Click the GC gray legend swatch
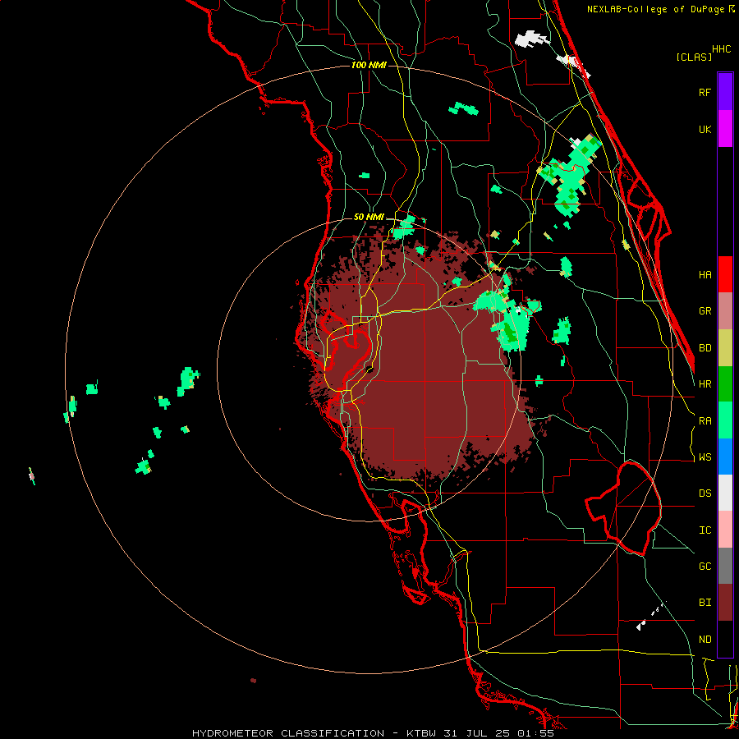Image resolution: width=739 pixels, height=739 pixels. [725, 566]
